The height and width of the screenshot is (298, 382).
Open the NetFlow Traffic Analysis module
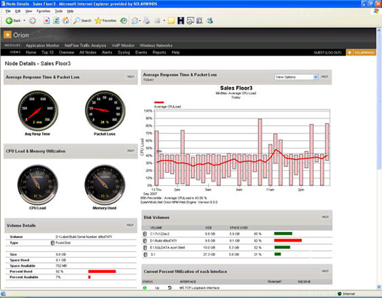[85, 46]
